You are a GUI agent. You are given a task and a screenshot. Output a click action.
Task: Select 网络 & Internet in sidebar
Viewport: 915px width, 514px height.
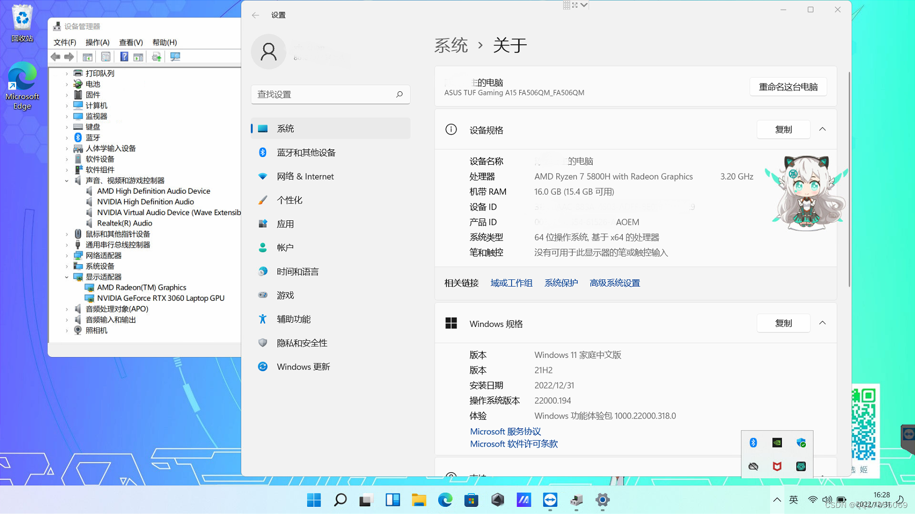click(x=331, y=176)
